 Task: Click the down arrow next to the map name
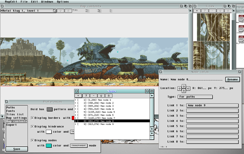coord(68,11)
